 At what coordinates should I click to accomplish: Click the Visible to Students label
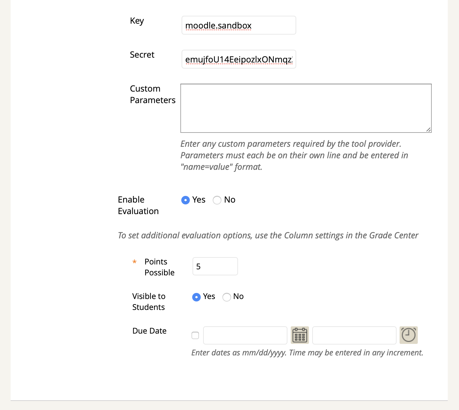click(x=149, y=302)
